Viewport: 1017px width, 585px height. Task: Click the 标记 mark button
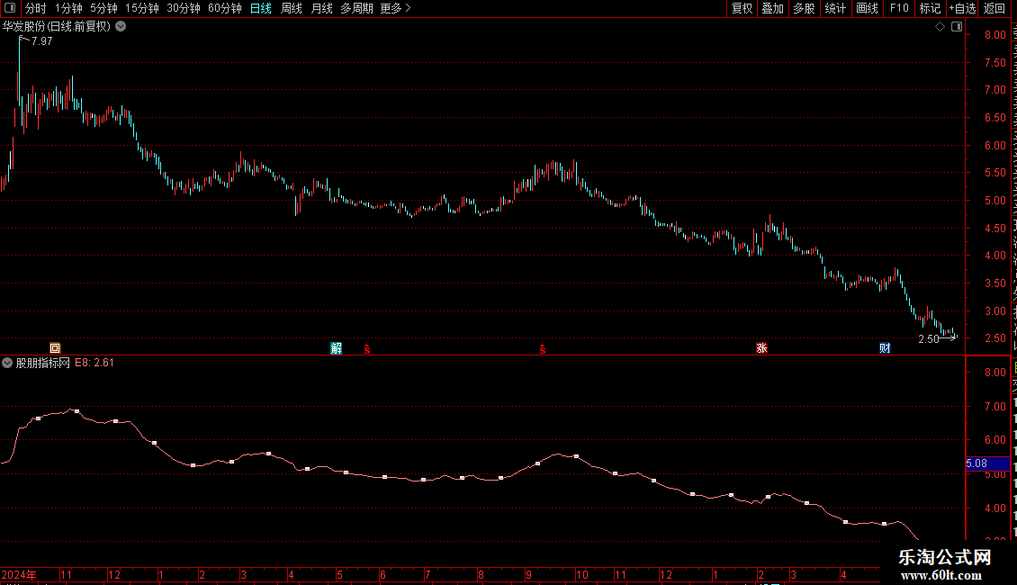click(x=930, y=8)
